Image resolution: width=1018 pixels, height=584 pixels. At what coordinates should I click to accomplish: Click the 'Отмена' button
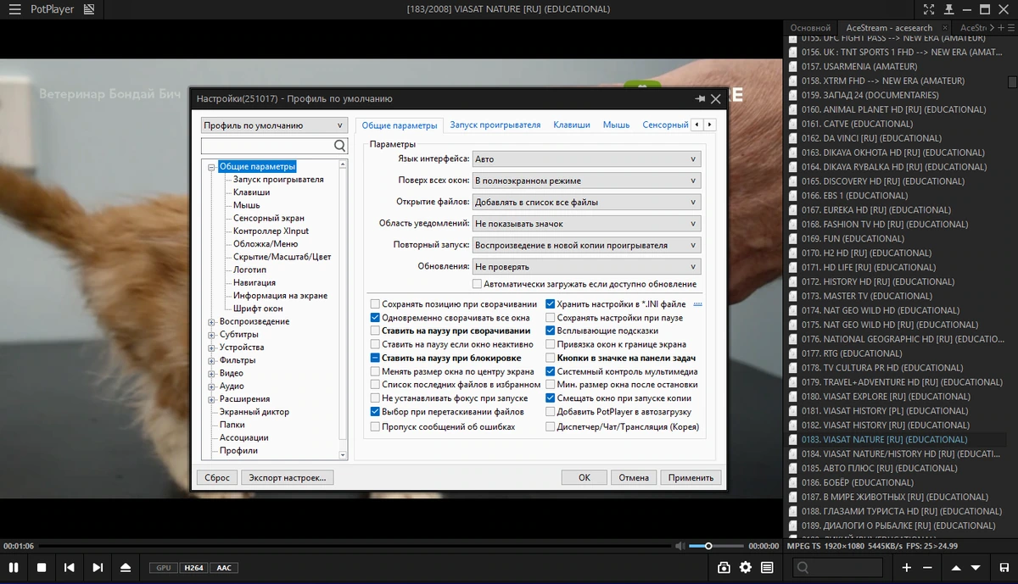(x=634, y=477)
